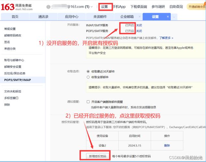
Task: Open 参与调研 link
Action: pos(158,7)
